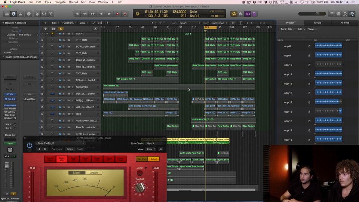Screen dimensions: 359x202
Task: Open the List Editors icon
Action: (332, 14)
